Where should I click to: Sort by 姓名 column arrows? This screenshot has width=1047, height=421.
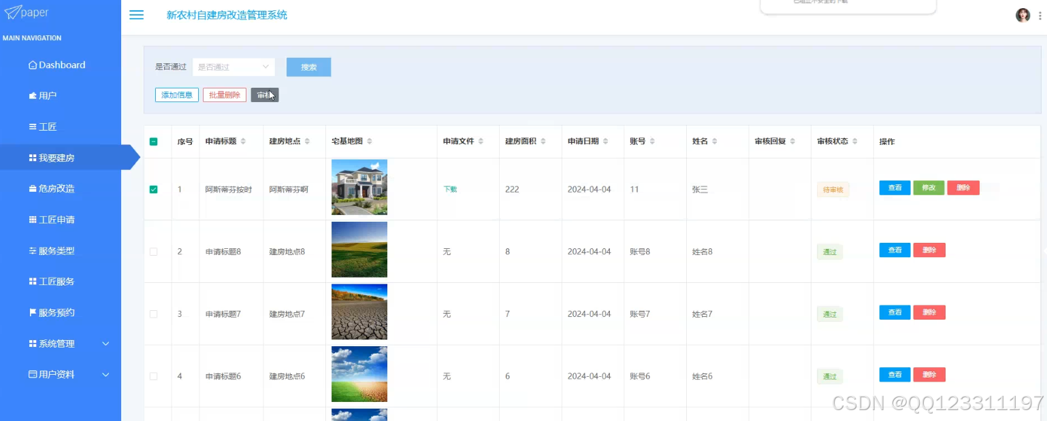pos(715,141)
